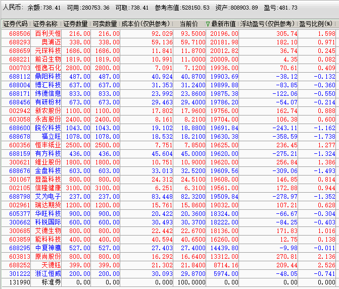Click the 最新市值 sort arrow header
This screenshot has width=339, height=289.
tap(208, 24)
